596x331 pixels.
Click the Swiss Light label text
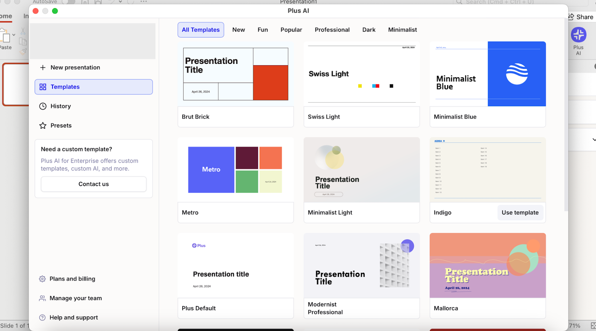pos(324,117)
